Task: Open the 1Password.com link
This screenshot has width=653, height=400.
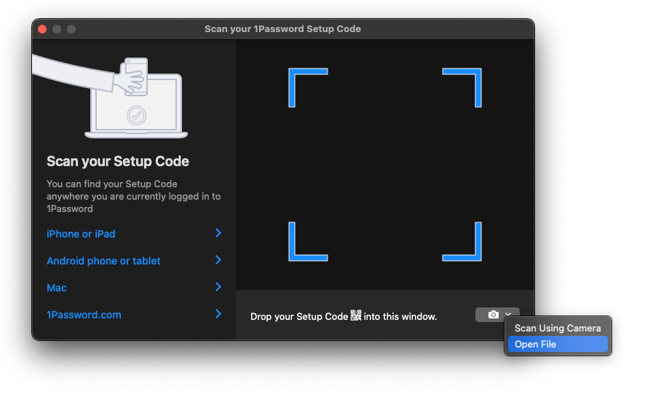Action: point(84,315)
